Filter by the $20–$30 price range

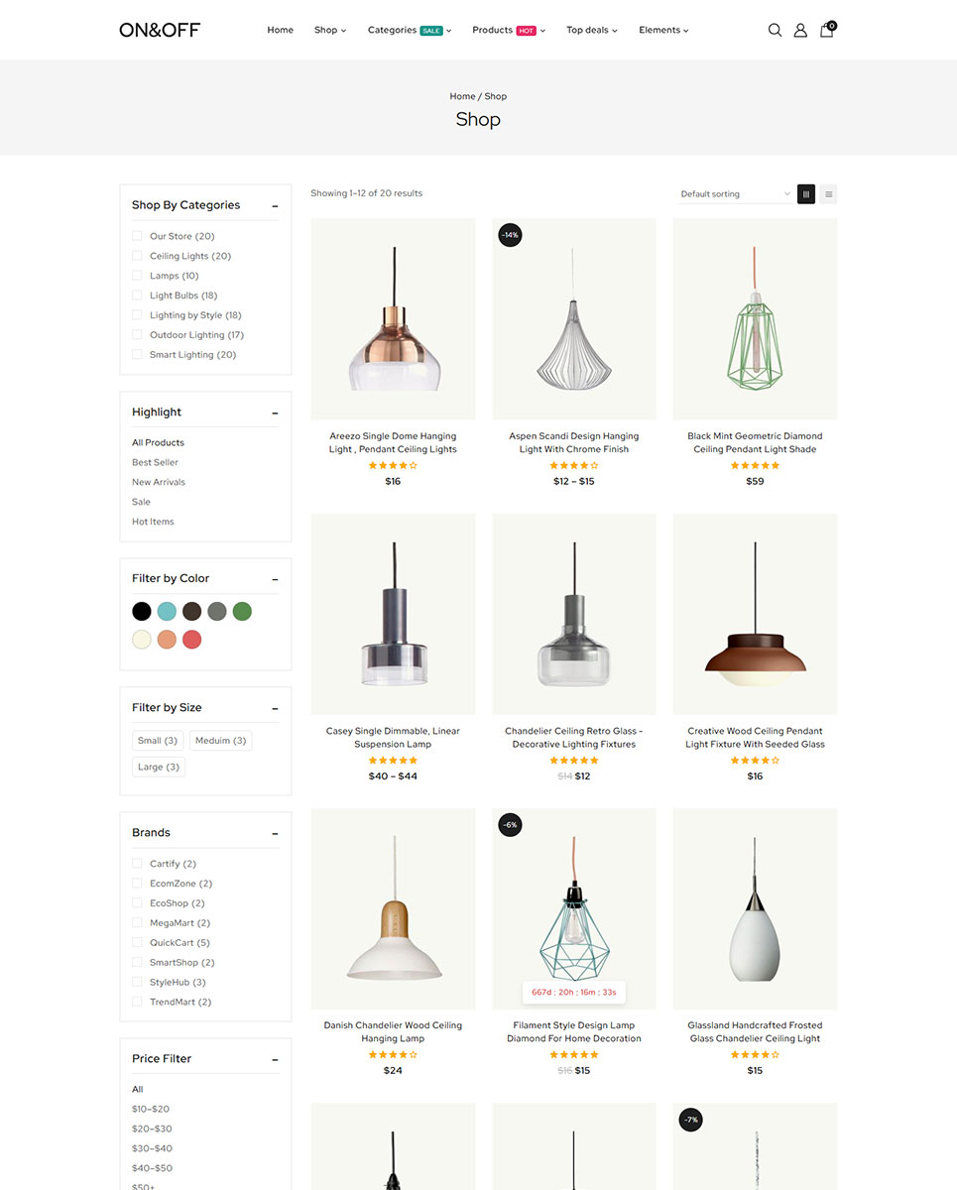point(152,1129)
